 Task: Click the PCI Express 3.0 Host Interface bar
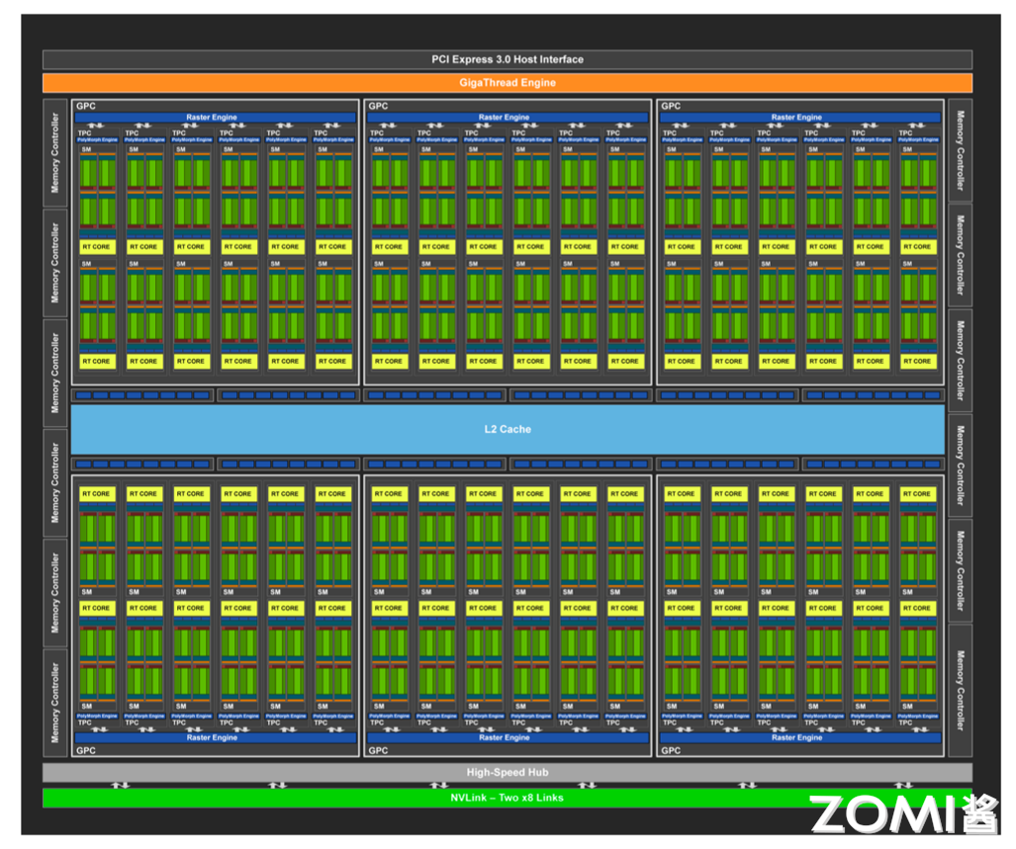(507, 59)
